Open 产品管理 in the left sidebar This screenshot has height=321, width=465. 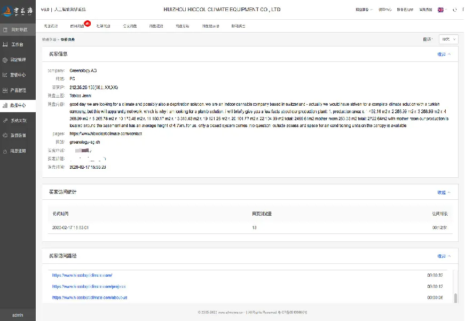18,90
